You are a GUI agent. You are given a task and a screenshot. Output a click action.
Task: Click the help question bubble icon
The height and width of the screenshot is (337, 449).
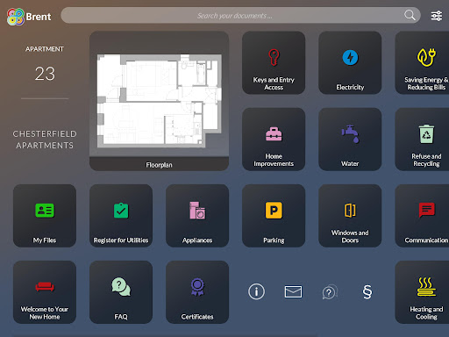point(330,292)
